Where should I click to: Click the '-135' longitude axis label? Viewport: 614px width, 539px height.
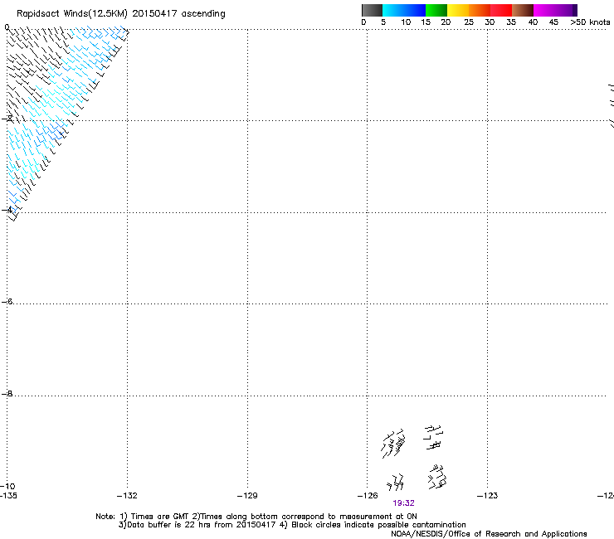[x=8, y=496]
